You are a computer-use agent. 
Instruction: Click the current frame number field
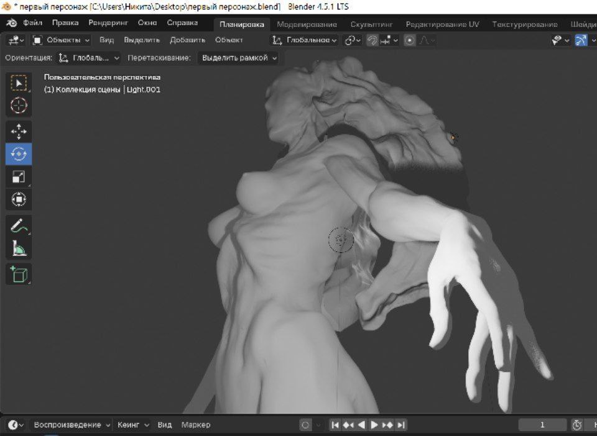coord(542,425)
